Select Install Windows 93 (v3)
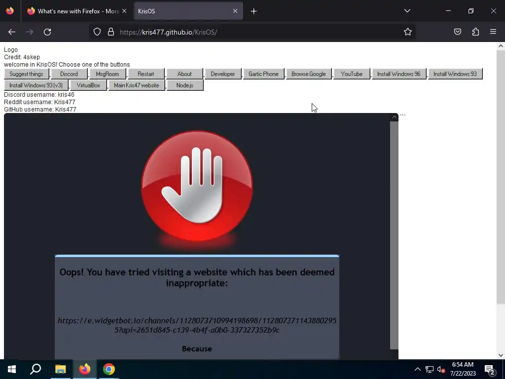This screenshot has width=505, height=379. (x=36, y=85)
